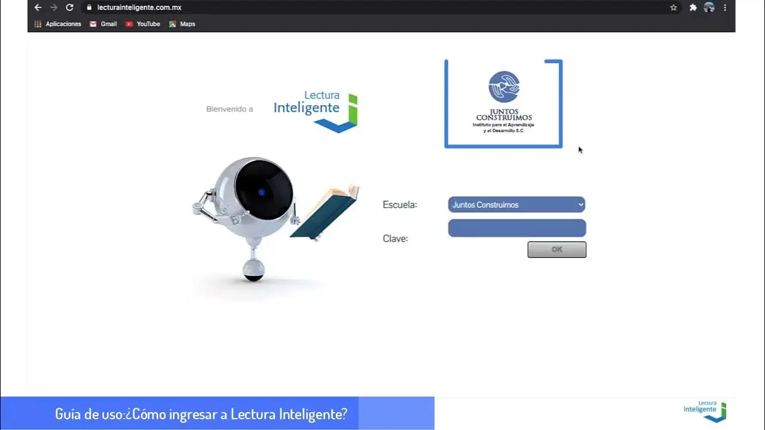Click the 'Clave:' label
The width and height of the screenshot is (765, 430).
pos(395,239)
